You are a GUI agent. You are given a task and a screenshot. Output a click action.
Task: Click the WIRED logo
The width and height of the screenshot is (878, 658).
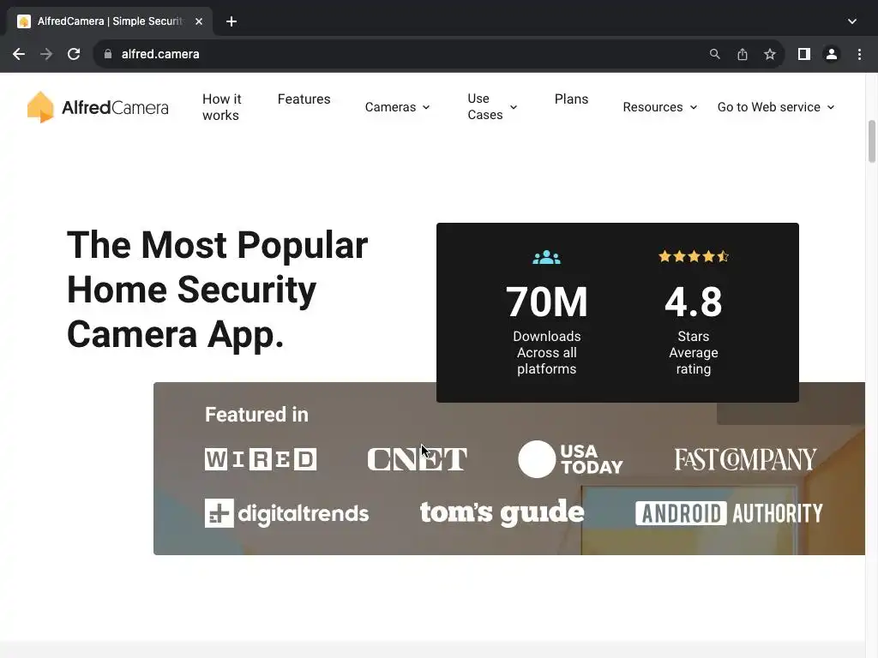coord(261,459)
